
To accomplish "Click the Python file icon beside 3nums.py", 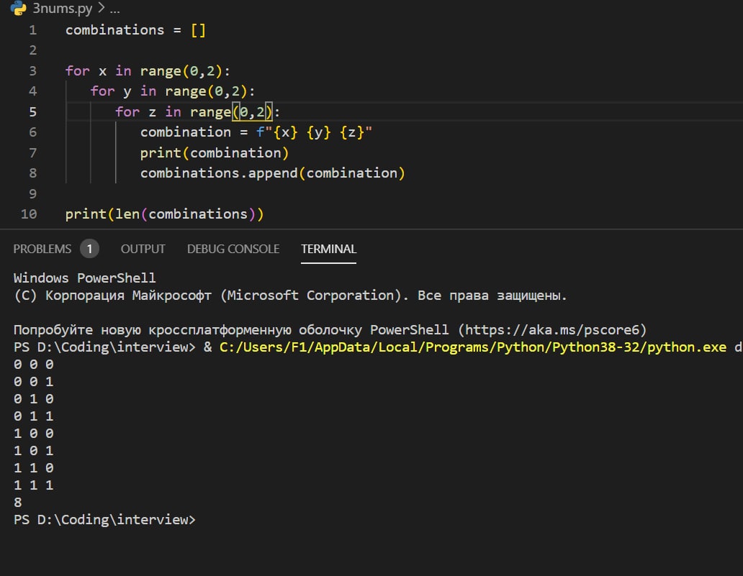I will coord(18,8).
